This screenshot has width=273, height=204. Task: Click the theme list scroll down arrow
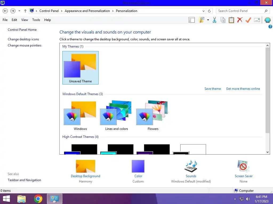click(267, 152)
